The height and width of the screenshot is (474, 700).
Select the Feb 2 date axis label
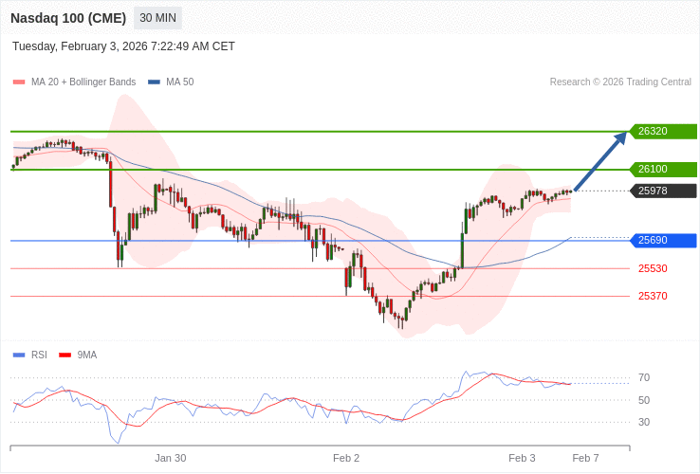pos(346,458)
